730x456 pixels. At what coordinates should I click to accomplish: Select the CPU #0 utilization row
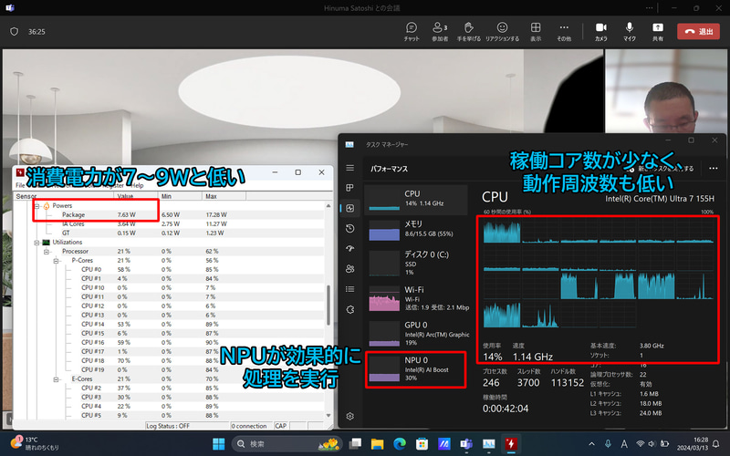pos(169,269)
